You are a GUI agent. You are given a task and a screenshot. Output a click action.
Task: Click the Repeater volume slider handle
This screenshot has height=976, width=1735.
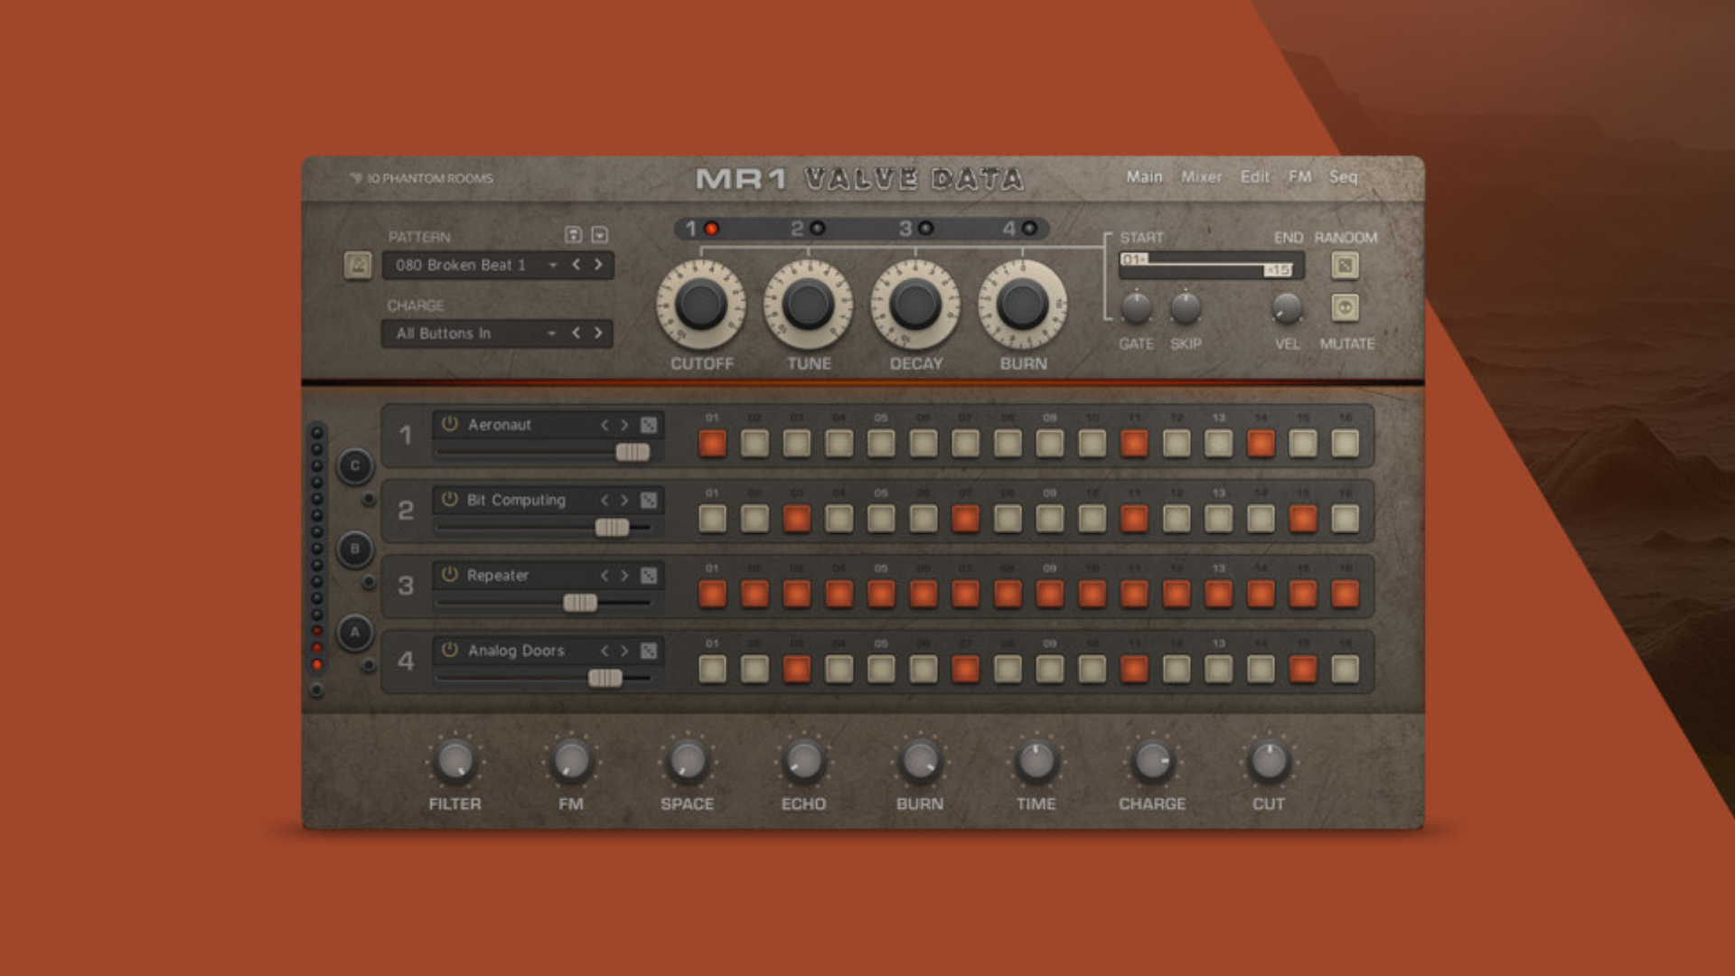(580, 603)
